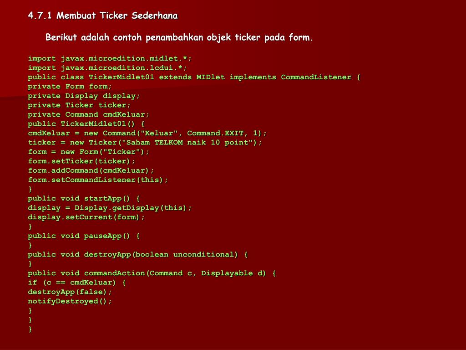Click the 'Saham TELKOM naik 10 point' line
This screenshot has height=350, width=466.
point(145,143)
